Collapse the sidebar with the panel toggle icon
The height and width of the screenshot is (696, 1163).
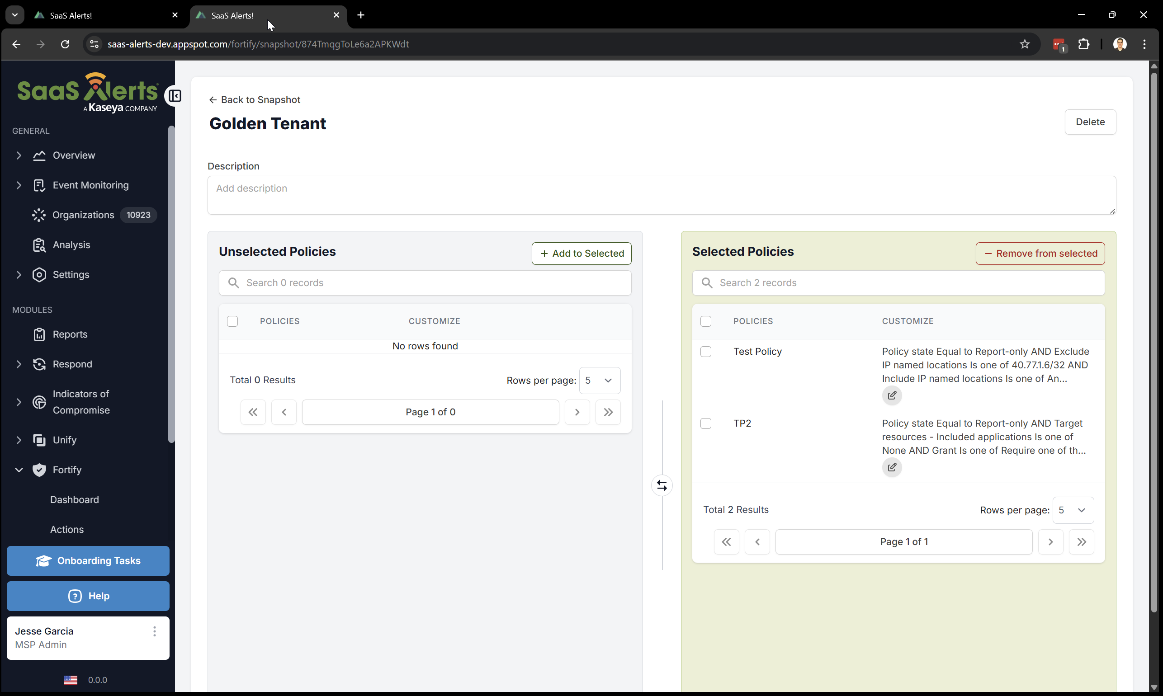tap(175, 96)
